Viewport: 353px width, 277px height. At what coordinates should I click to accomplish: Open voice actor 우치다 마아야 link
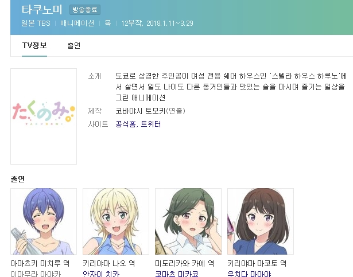point(249,274)
